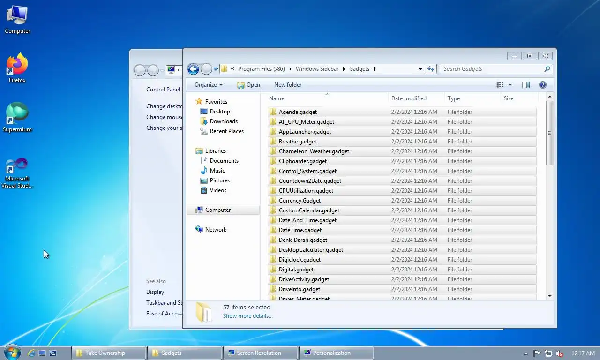This screenshot has width=600, height=360.
Task: Click the refresh button beside address bar
Action: [431, 69]
